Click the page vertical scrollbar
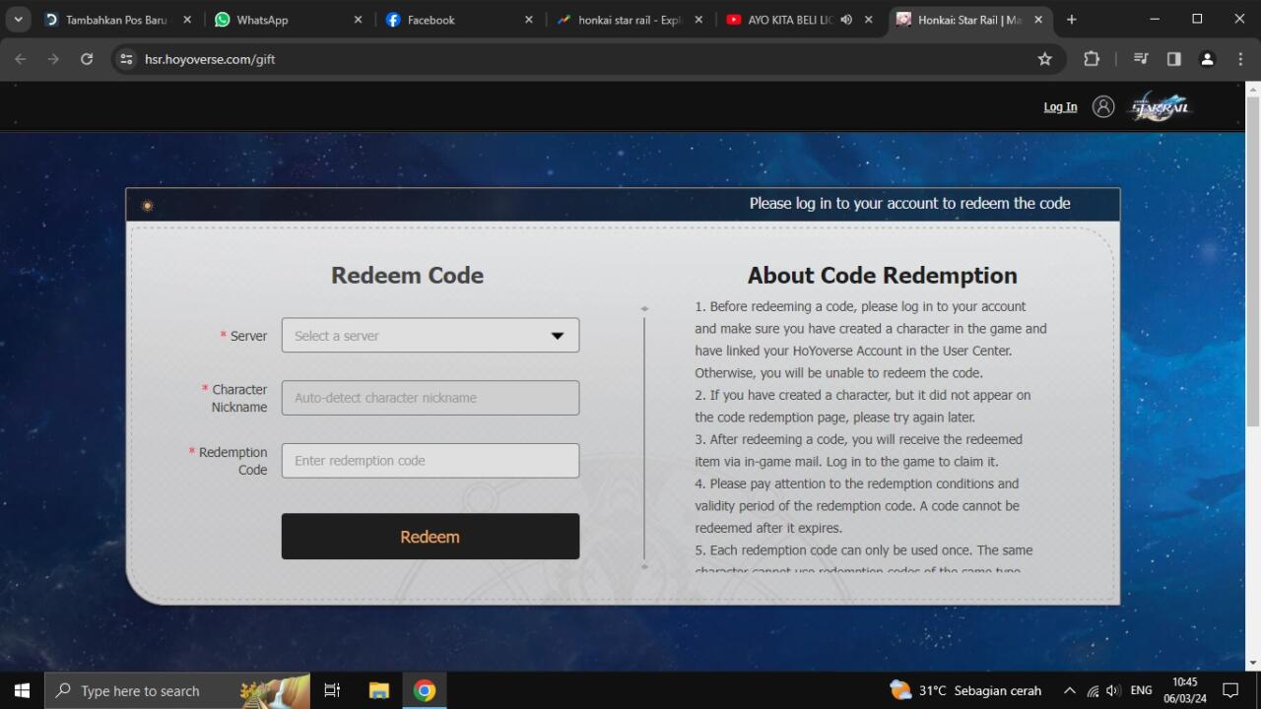The image size is (1261, 709). [1253, 261]
